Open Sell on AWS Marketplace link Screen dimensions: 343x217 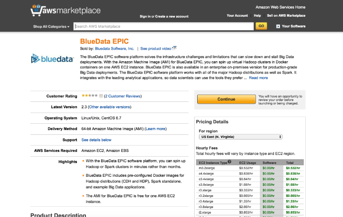click(286, 15)
